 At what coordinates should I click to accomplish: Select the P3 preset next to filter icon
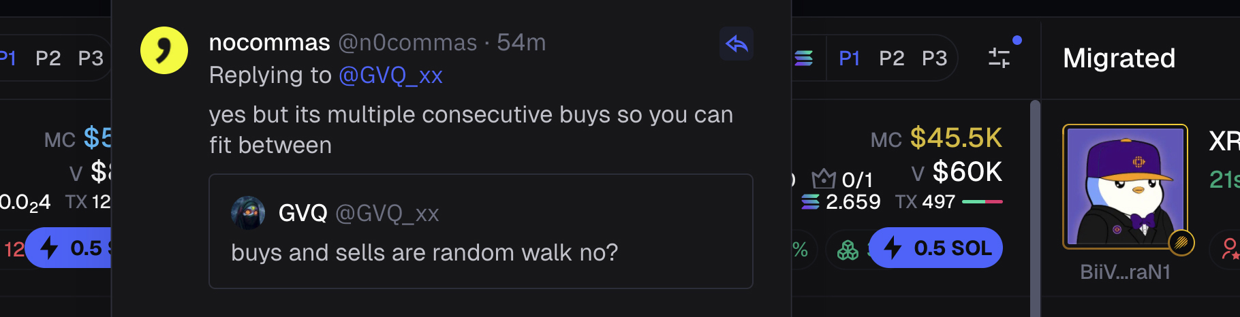934,59
